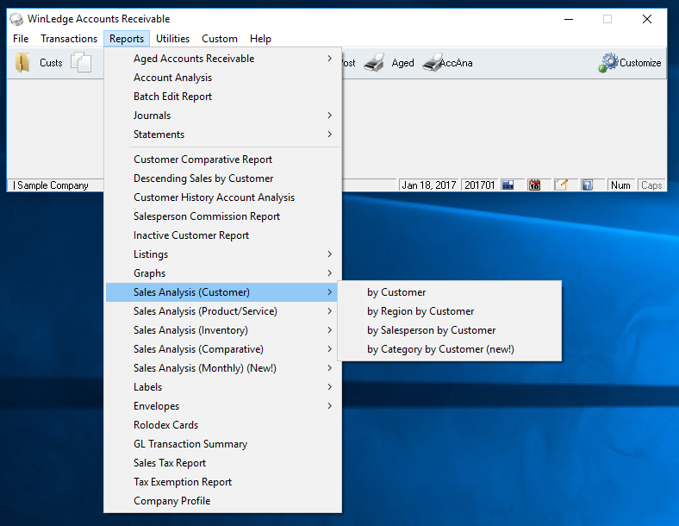Expand the Statements submenu arrow
Screen dimensions: 679x526
pos(329,135)
